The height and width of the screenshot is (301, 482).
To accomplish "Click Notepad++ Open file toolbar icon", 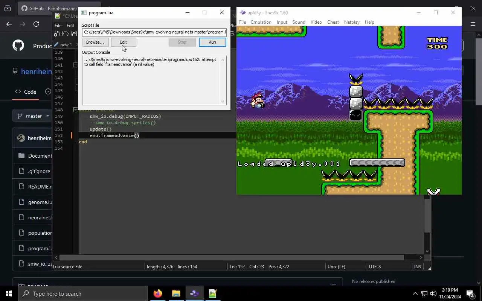I will pyautogui.click(x=66, y=34).
